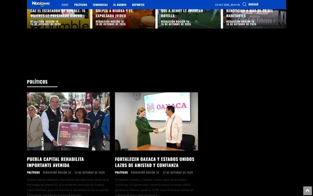This screenshot has height=196, width=313.
Task: Open the Niurka expelled video article
Action: click(x=114, y=13)
